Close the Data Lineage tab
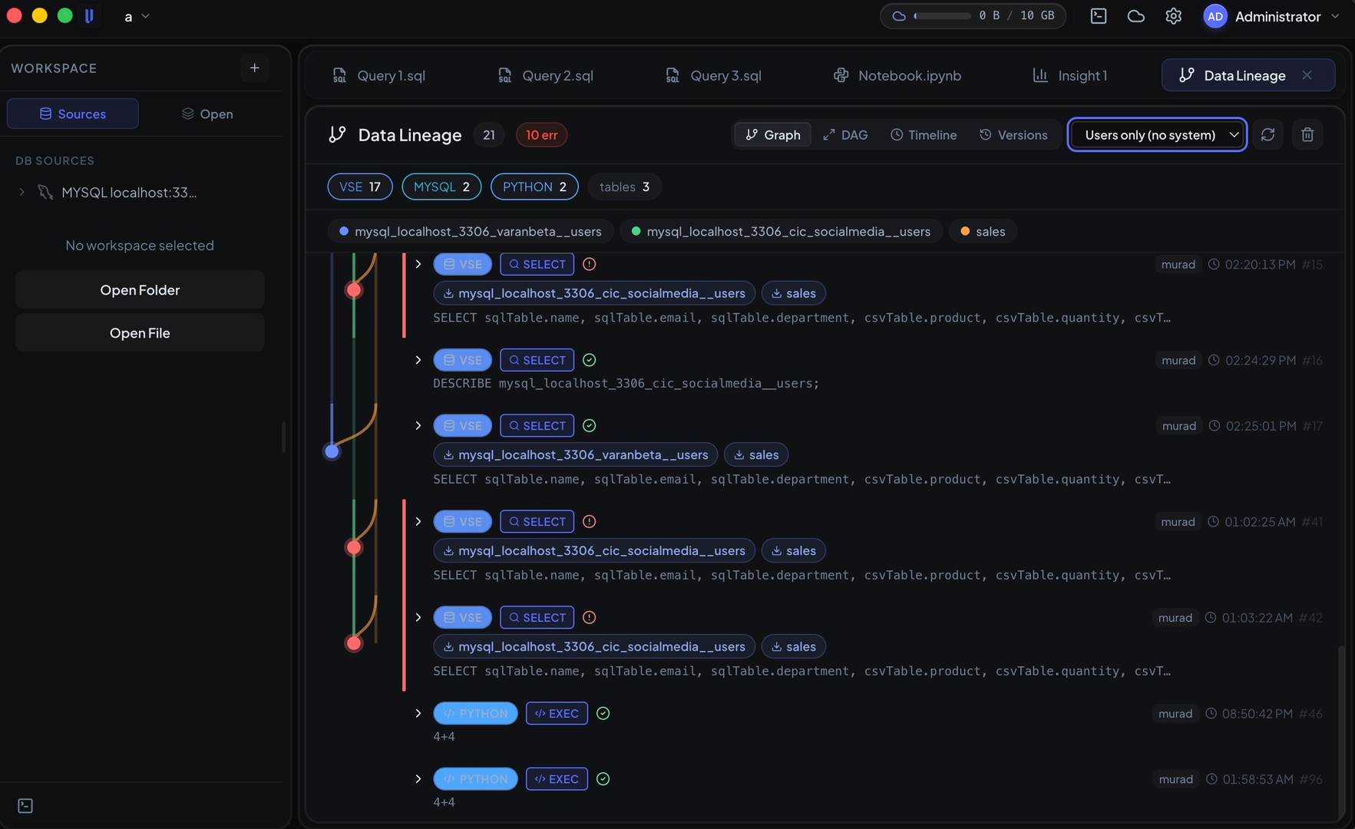This screenshot has height=829, width=1355. tap(1307, 74)
